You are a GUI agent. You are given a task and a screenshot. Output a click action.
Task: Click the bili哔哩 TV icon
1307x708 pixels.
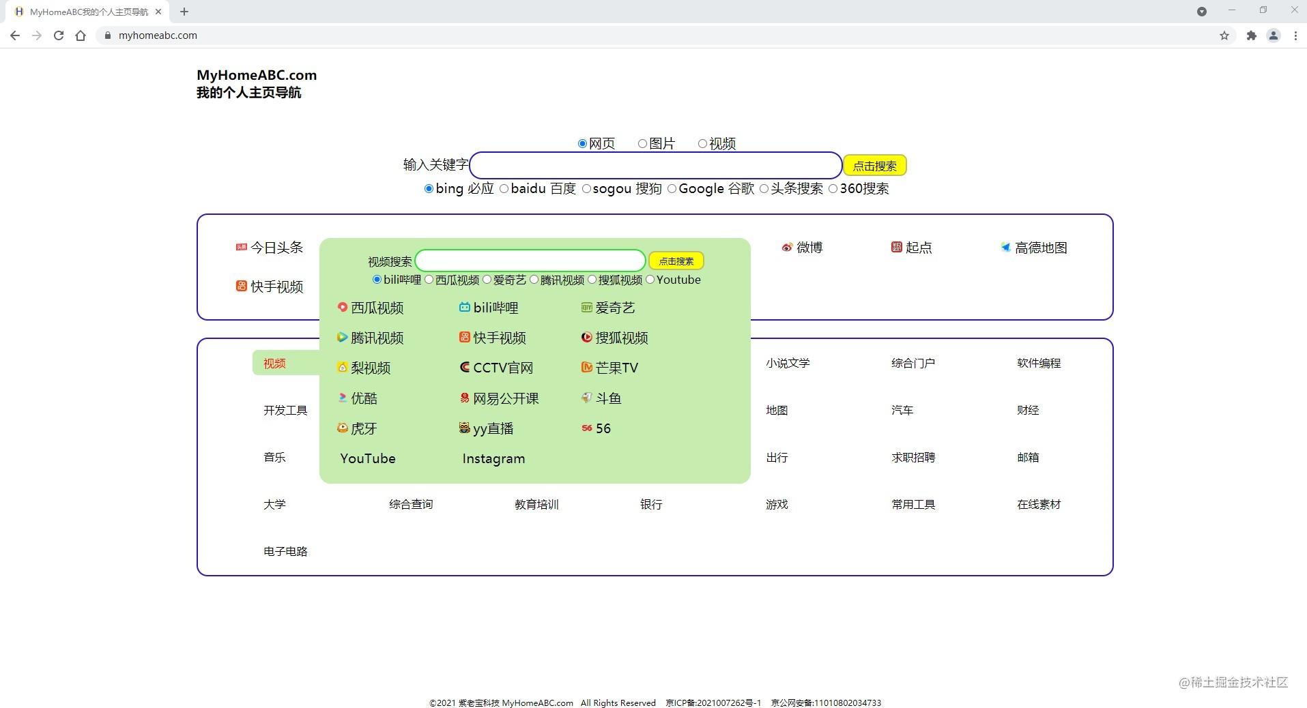click(x=464, y=307)
